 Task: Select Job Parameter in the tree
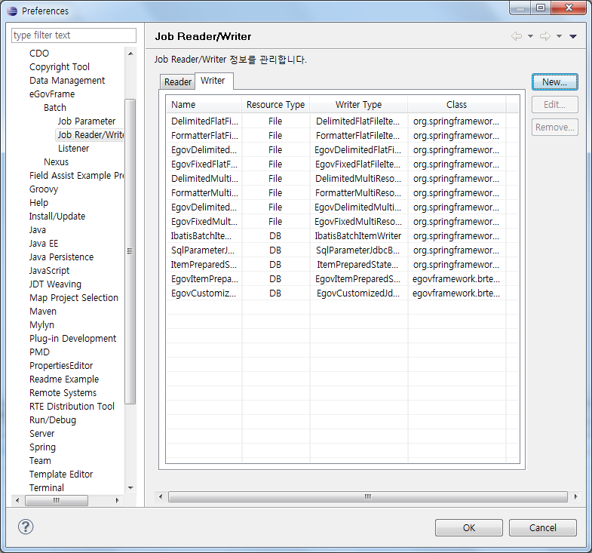tap(87, 121)
